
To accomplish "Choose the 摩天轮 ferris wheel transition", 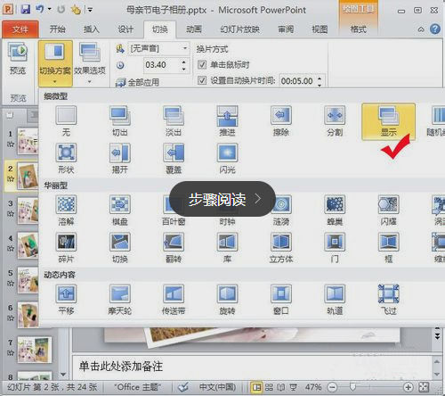I will click(x=120, y=300).
